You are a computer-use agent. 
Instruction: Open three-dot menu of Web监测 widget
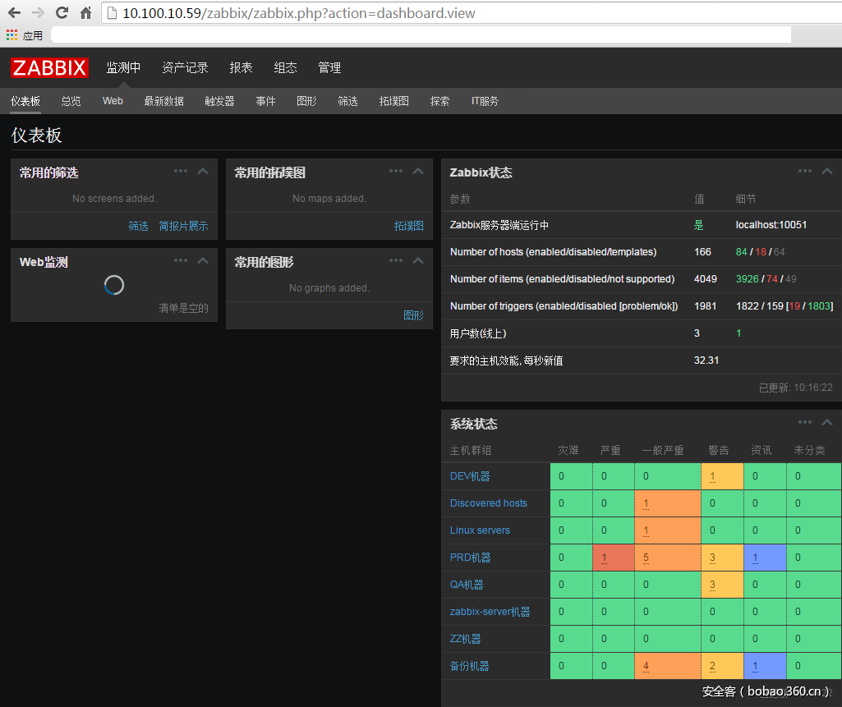click(181, 260)
